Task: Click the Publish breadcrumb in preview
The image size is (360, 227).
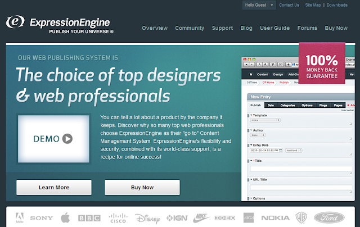Action: point(284,83)
